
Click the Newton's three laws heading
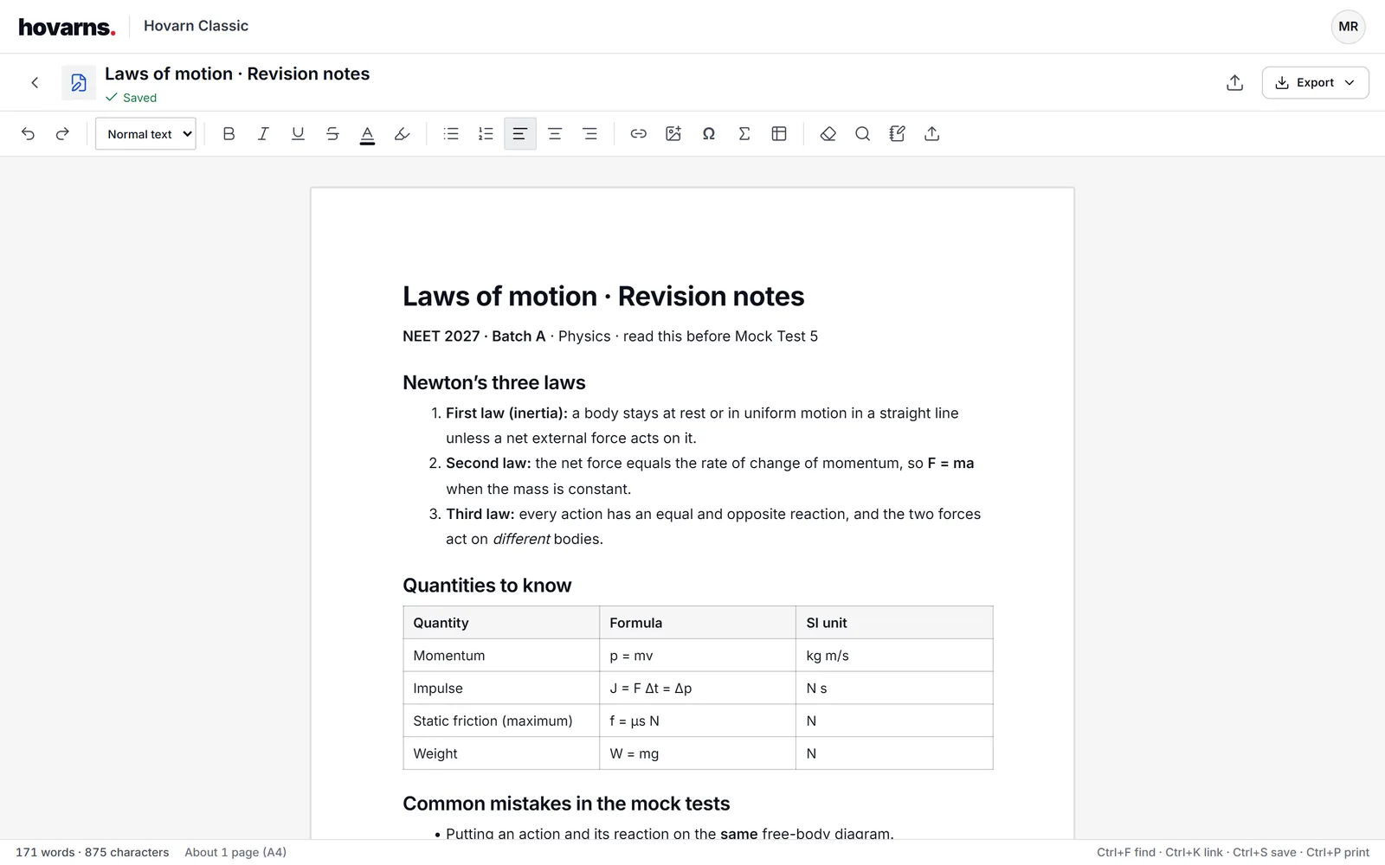click(494, 382)
